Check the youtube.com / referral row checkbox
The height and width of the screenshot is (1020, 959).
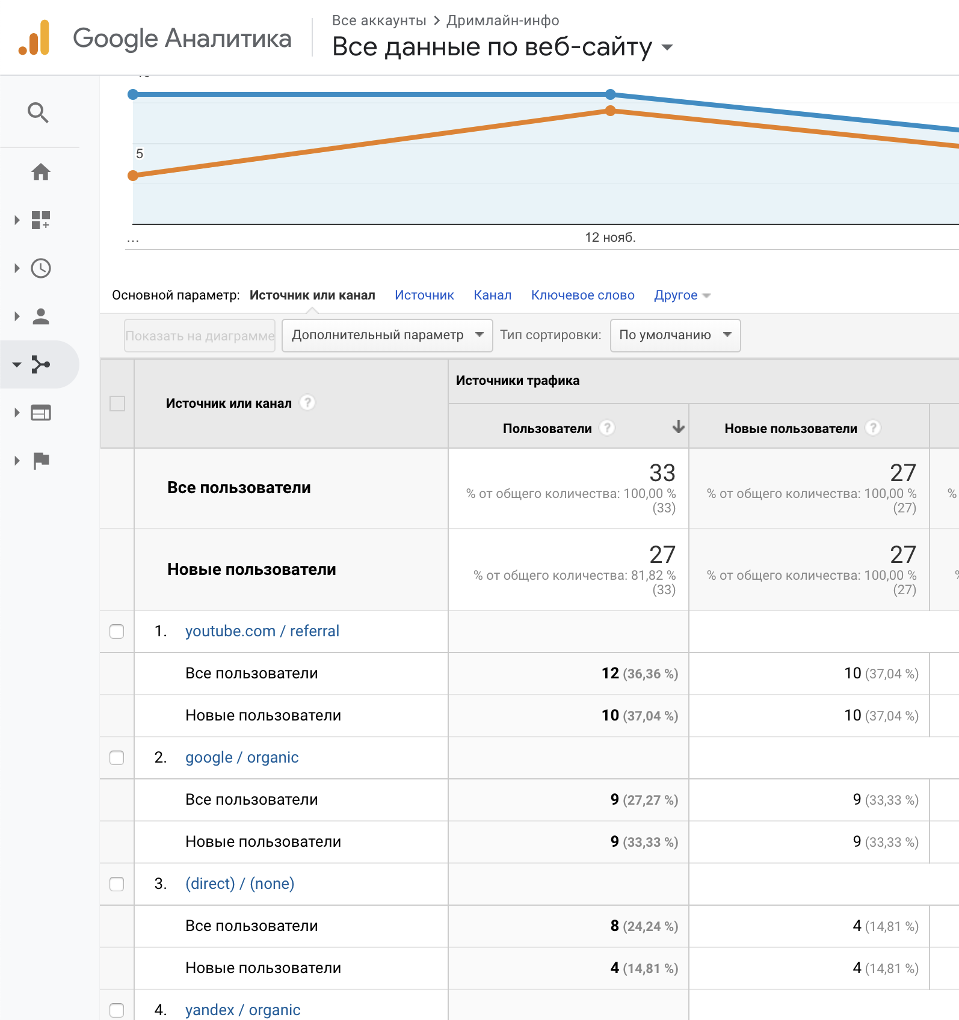pyautogui.click(x=117, y=631)
